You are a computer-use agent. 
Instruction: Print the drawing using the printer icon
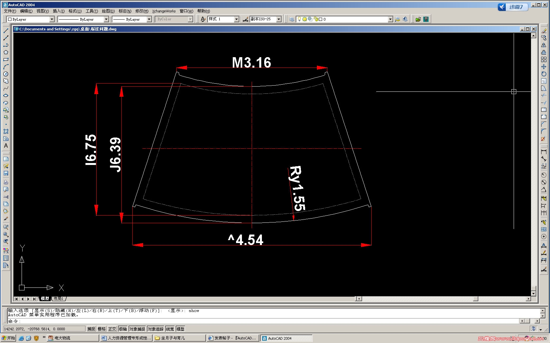point(6,182)
